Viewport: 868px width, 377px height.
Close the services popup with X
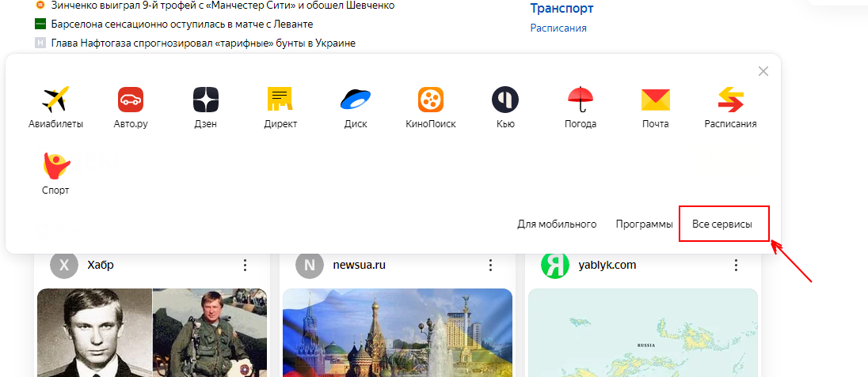(763, 71)
